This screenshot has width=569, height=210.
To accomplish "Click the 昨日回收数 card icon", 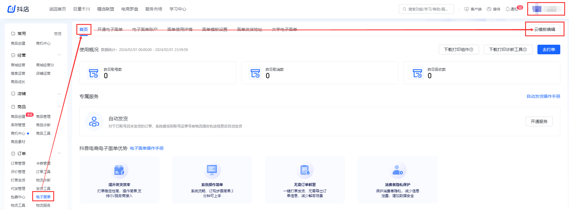I will click(x=417, y=73).
